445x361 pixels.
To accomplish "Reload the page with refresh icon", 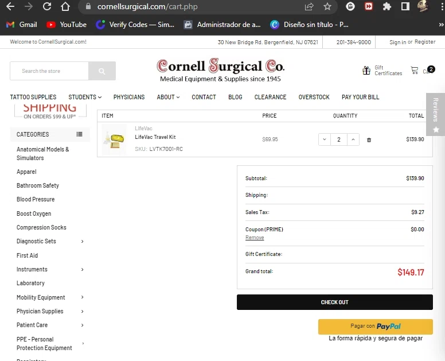I will point(47,6).
